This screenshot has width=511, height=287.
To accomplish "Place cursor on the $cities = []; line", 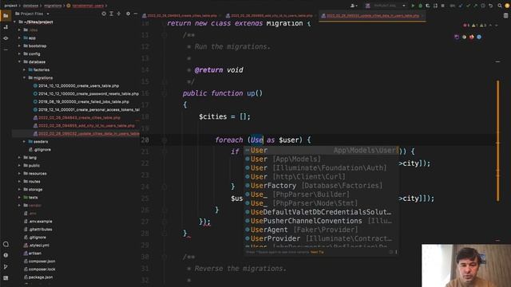I will [224, 116].
